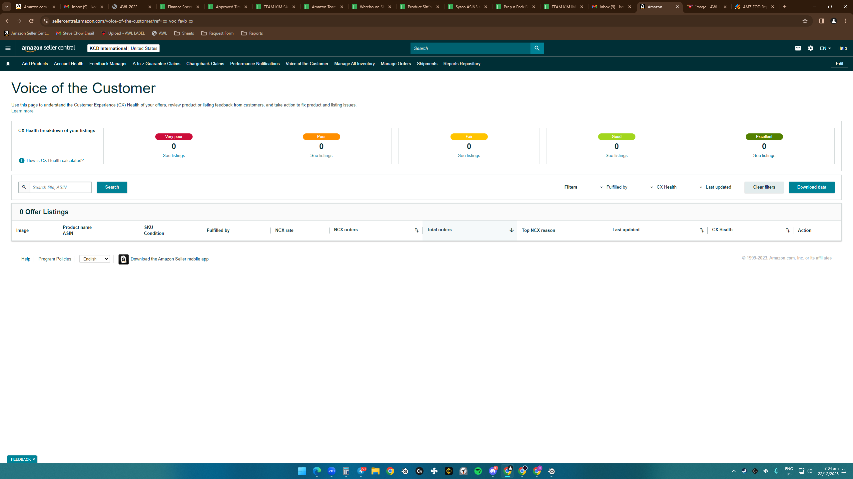The width and height of the screenshot is (853, 479).
Task: Open the Program Policies footer link
Action: pos(55,259)
